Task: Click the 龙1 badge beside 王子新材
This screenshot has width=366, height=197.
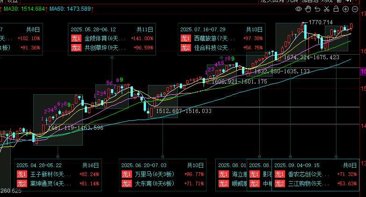Action: pos(22,174)
